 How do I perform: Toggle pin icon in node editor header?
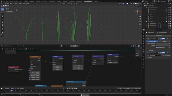(79, 46)
